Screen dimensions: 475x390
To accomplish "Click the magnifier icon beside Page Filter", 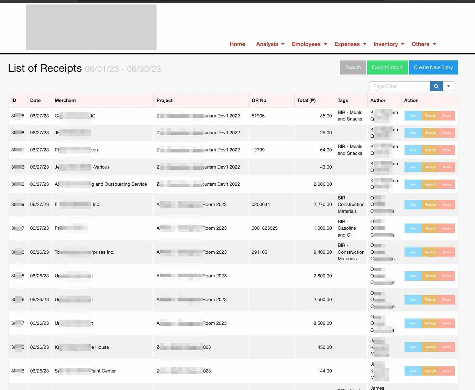I will tap(436, 86).
